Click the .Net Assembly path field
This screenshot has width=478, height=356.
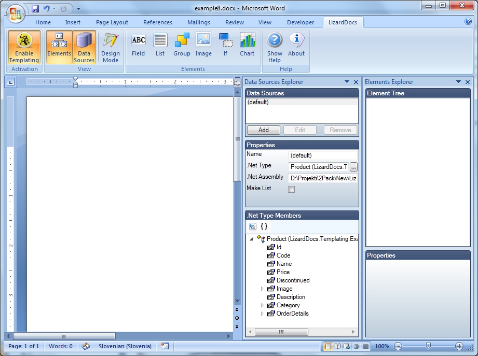tap(322, 178)
